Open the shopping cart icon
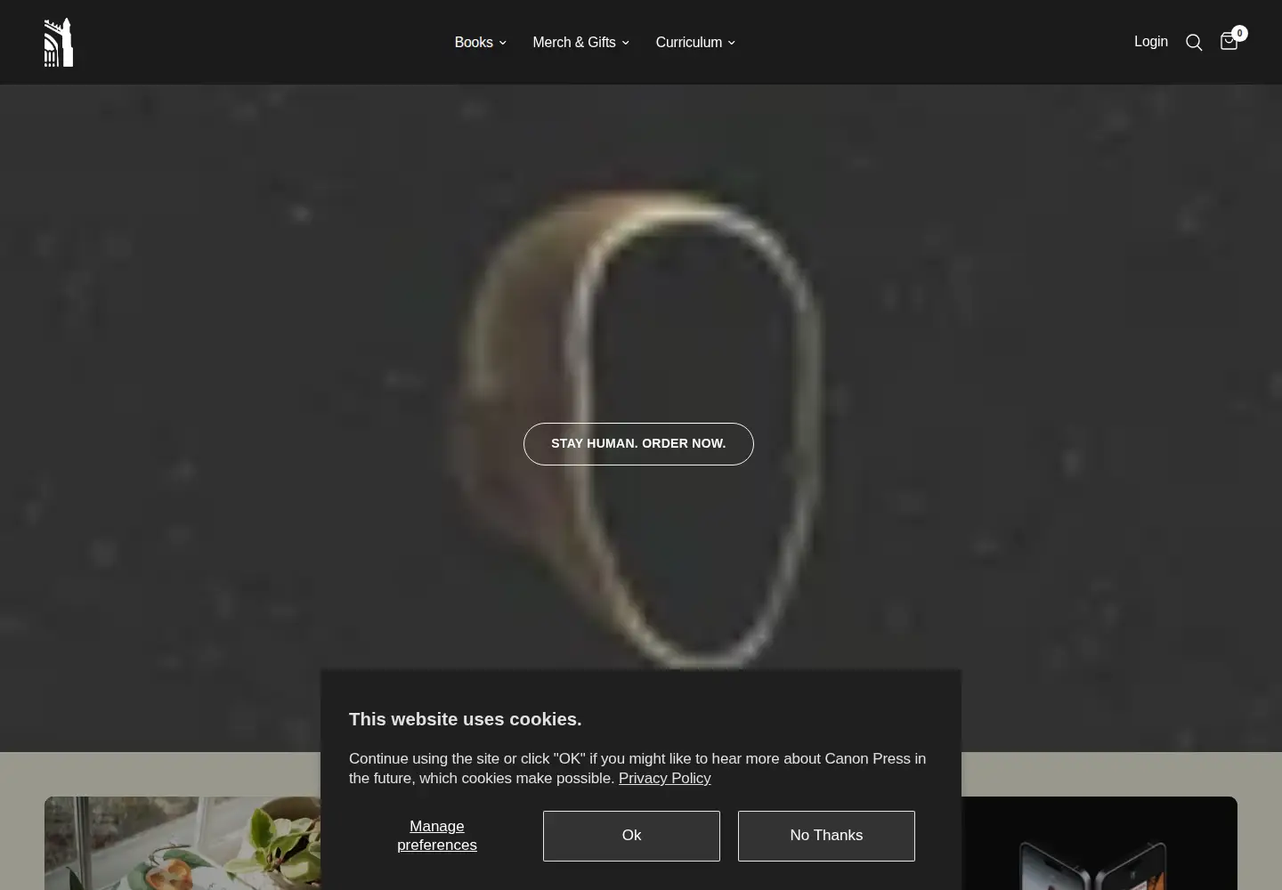 (1229, 42)
